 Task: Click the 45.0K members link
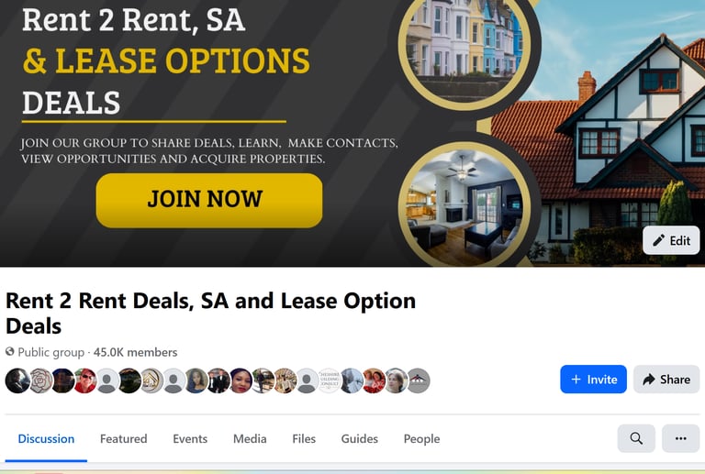[135, 352]
